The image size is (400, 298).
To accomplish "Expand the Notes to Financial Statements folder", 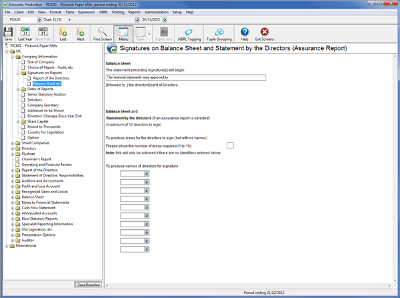I will [12, 202].
